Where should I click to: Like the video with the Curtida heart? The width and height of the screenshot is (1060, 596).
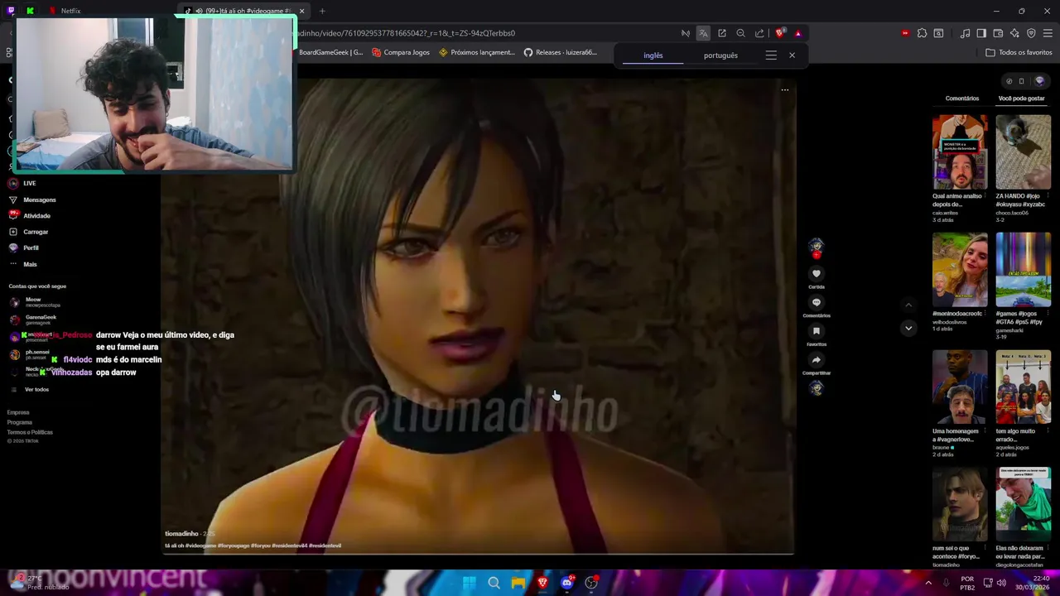(x=816, y=273)
